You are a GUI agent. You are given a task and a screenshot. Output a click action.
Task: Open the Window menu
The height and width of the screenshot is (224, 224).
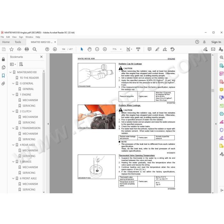pyautogui.click(x=29, y=37)
